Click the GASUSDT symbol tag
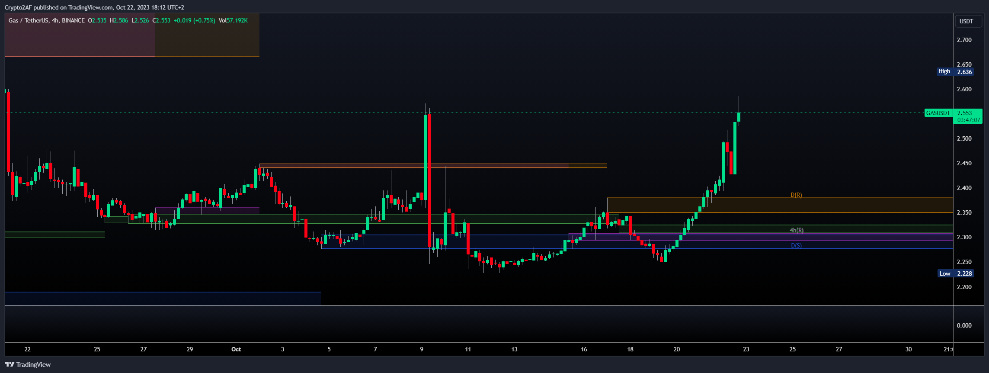Screen dimensions: 989x373 pos(938,113)
